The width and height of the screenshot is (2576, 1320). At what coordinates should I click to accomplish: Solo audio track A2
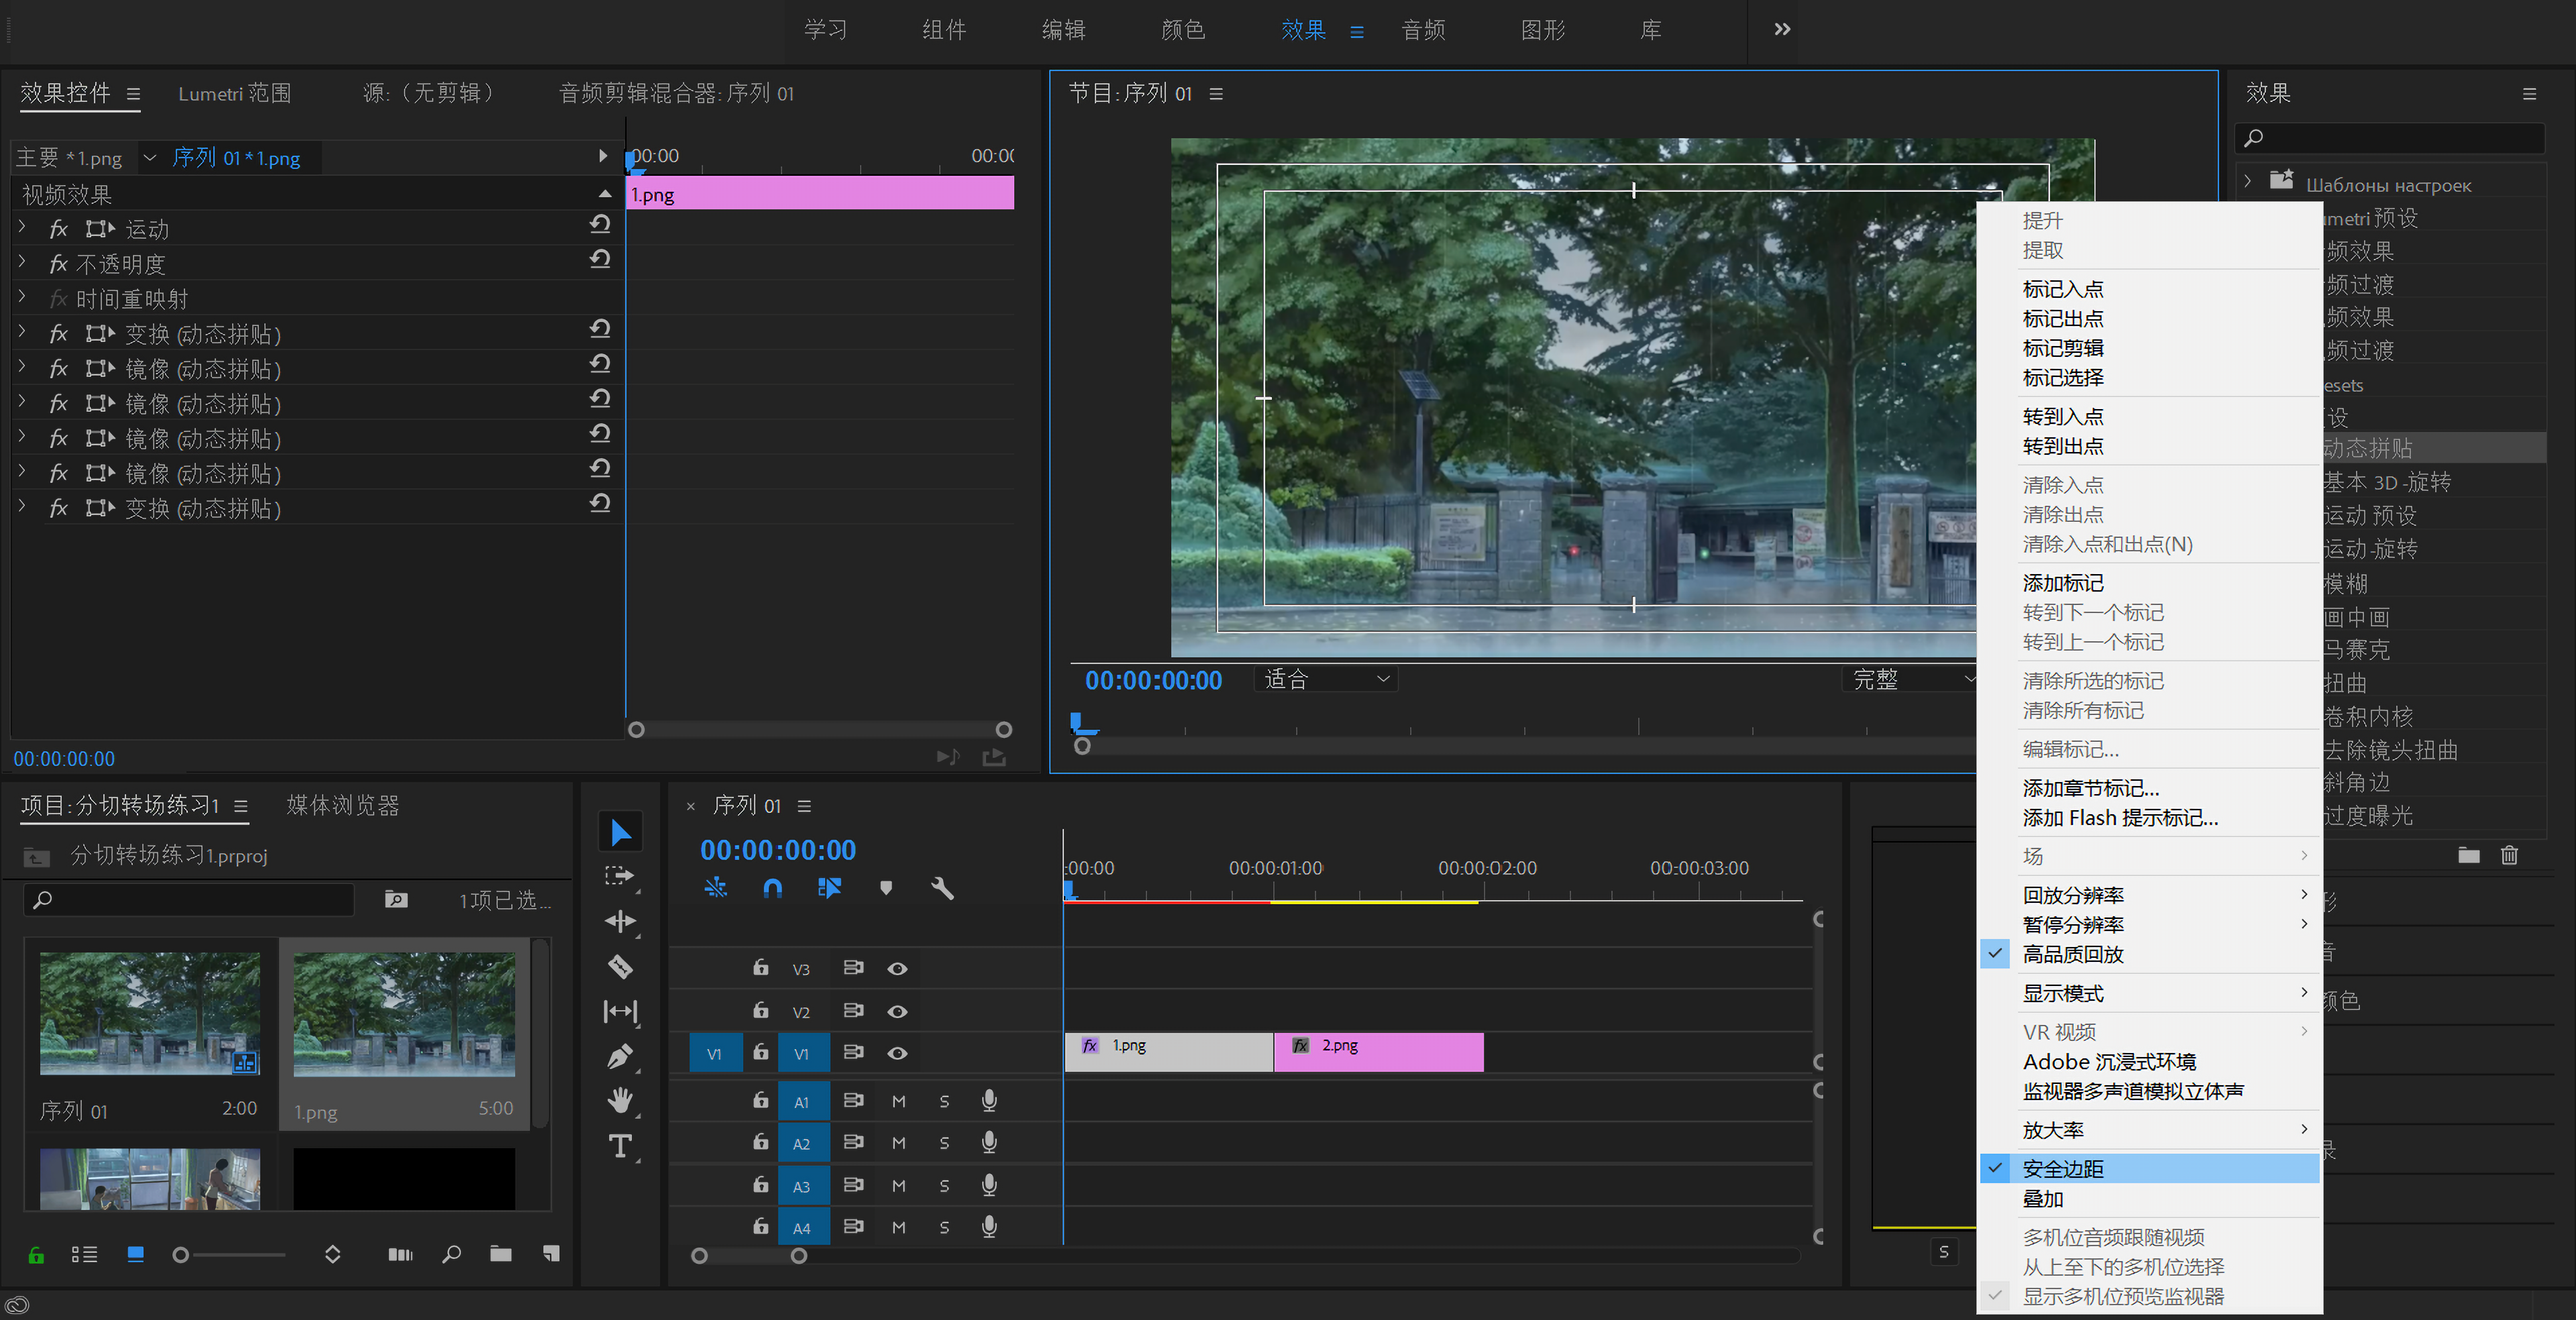tap(944, 1143)
